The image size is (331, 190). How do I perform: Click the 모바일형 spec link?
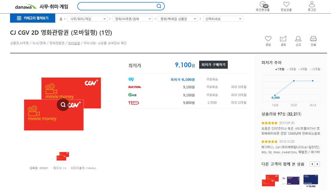coord(74,43)
